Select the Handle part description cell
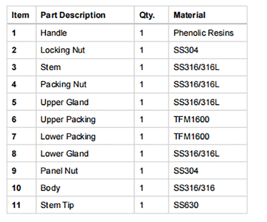The height and width of the screenshot is (222, 267). point(85,33)
